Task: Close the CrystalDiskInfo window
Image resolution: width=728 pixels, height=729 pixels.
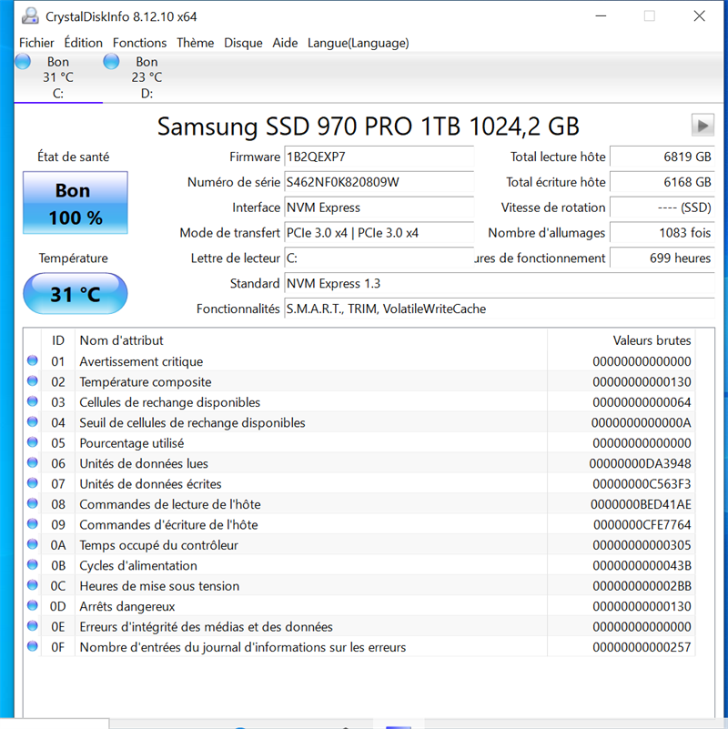Action: pos(699,16)
